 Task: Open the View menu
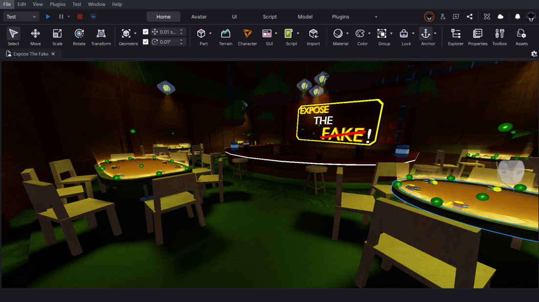pyautogui.click(x=38, y=4)
